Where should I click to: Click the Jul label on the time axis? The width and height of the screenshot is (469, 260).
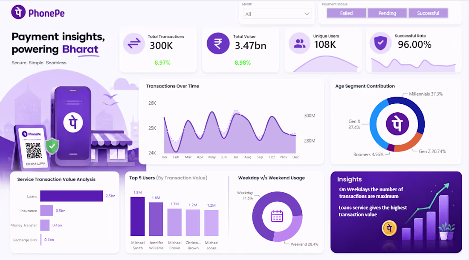click(x=236, y=157)
